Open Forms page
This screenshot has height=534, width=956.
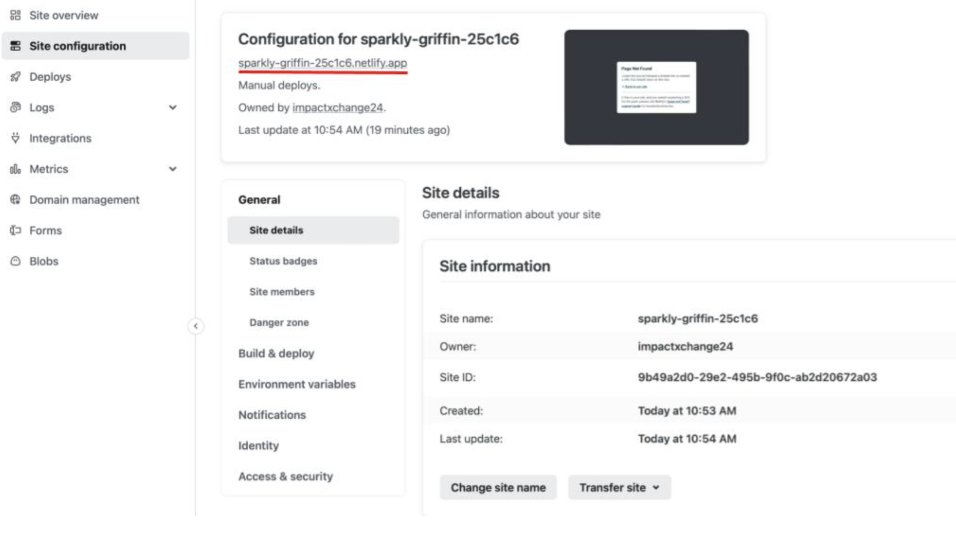coord(46,230)
